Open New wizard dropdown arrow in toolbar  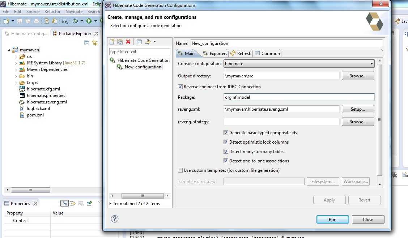(x=13, y=21)
